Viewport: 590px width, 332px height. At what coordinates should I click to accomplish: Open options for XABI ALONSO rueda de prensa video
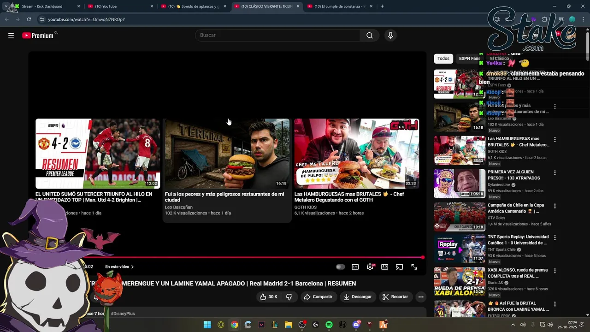[x=555, y=271]
